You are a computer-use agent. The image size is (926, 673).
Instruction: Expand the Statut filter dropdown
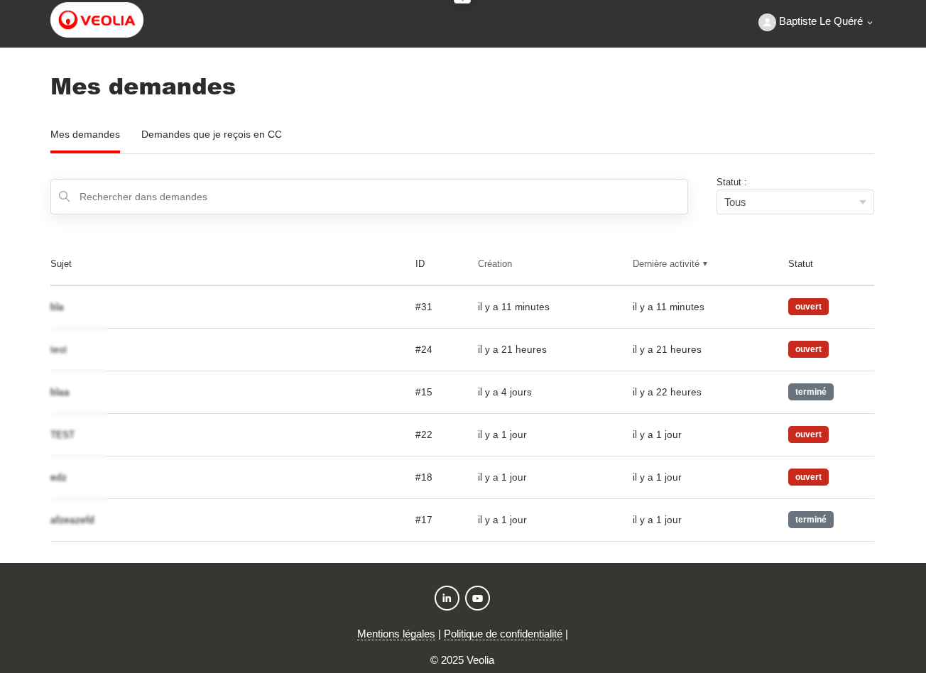795,202
